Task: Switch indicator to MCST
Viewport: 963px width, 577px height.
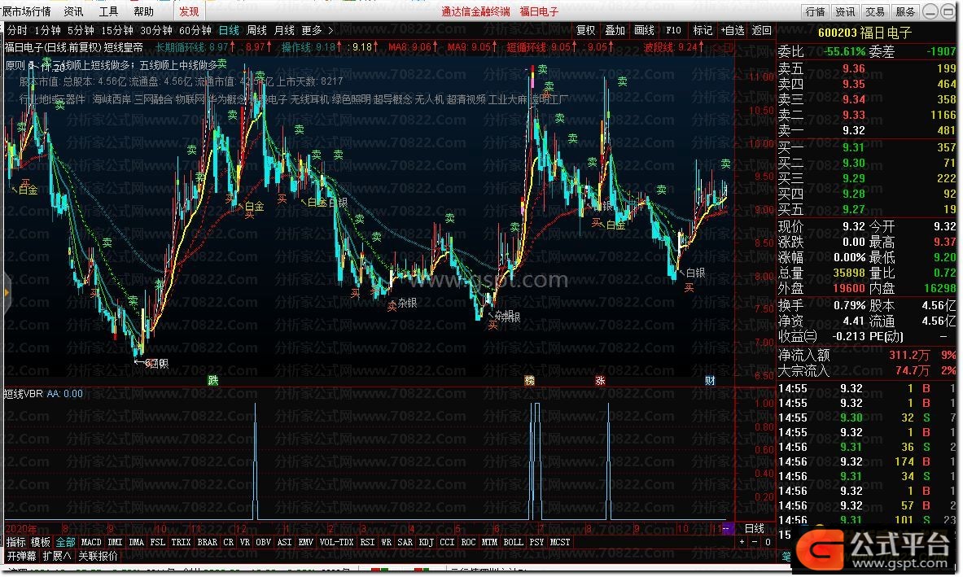Action: pyautogui.click(x=560, y=542)
